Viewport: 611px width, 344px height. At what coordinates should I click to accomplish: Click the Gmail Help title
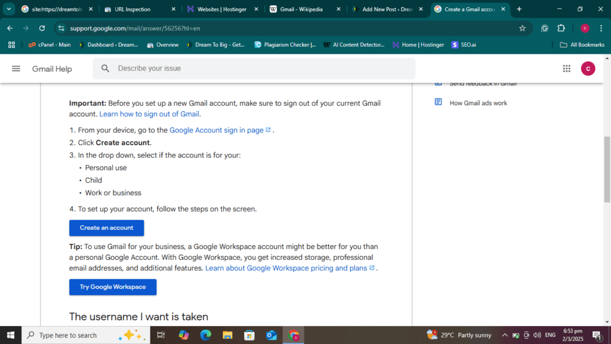coord(52,69)
